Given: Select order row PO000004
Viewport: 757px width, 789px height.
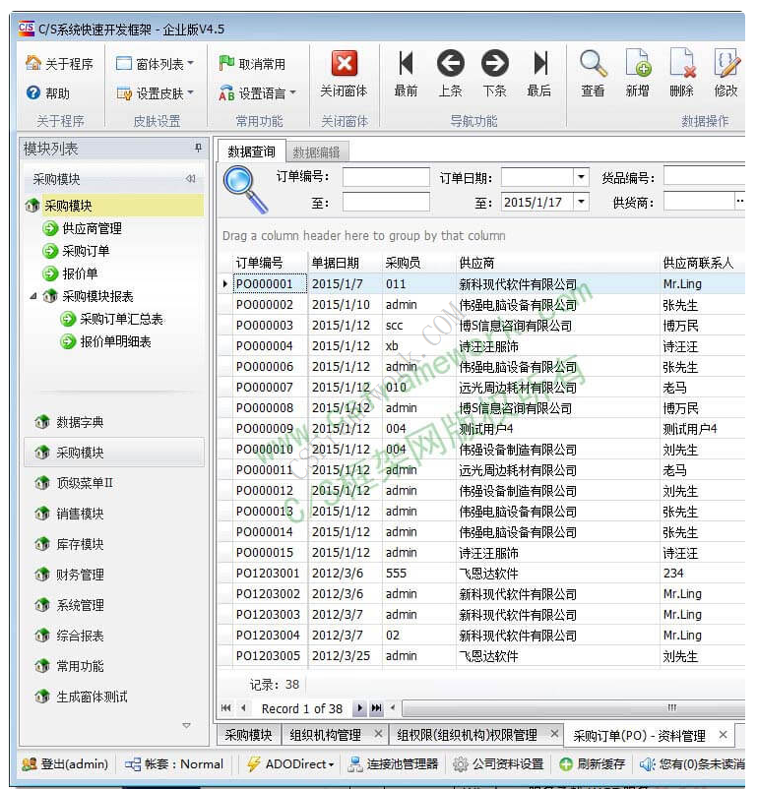Looking at the screenshot, I should click(482, 345).
